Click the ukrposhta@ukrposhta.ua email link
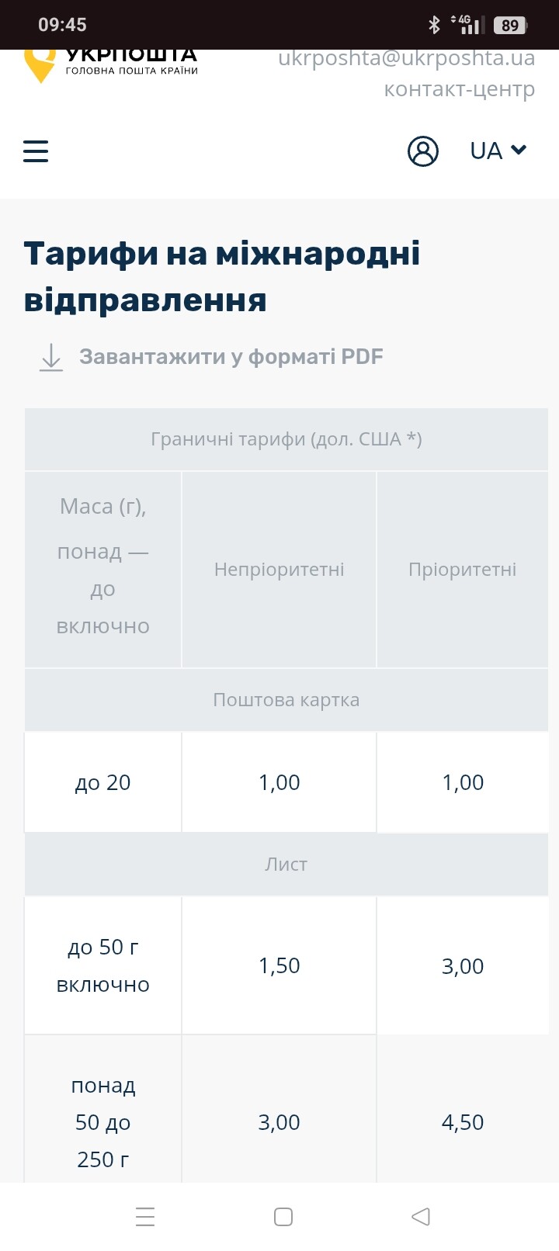The image size is (559, 1251). click(406, 58)
